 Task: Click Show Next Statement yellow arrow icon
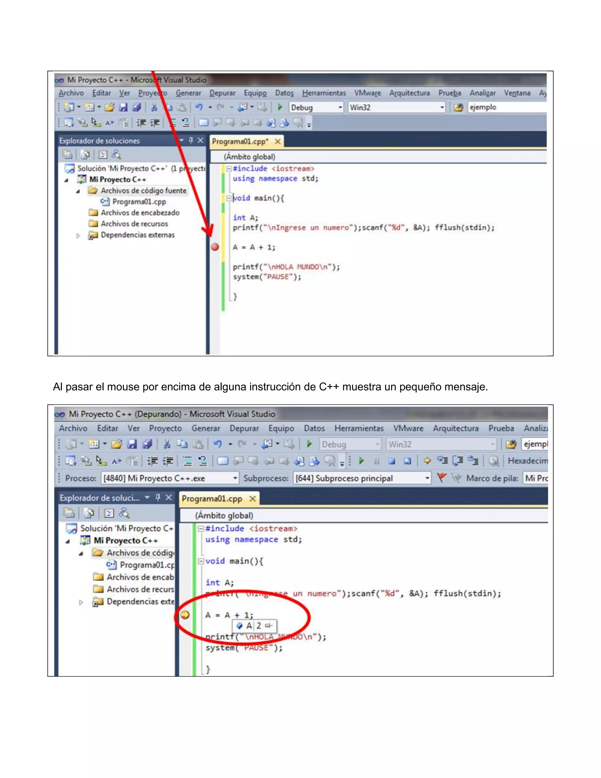tap(427, 461)
